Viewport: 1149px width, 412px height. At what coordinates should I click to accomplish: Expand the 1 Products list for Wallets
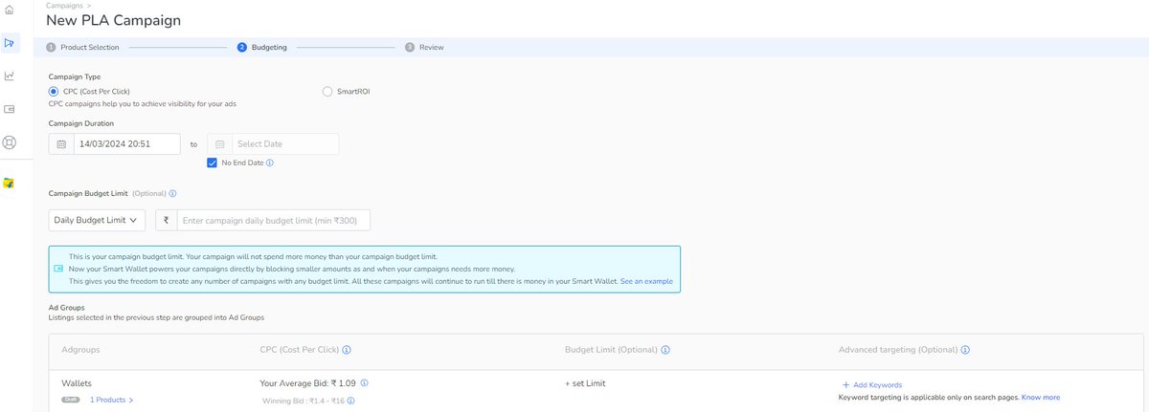(x=112, y=400)
